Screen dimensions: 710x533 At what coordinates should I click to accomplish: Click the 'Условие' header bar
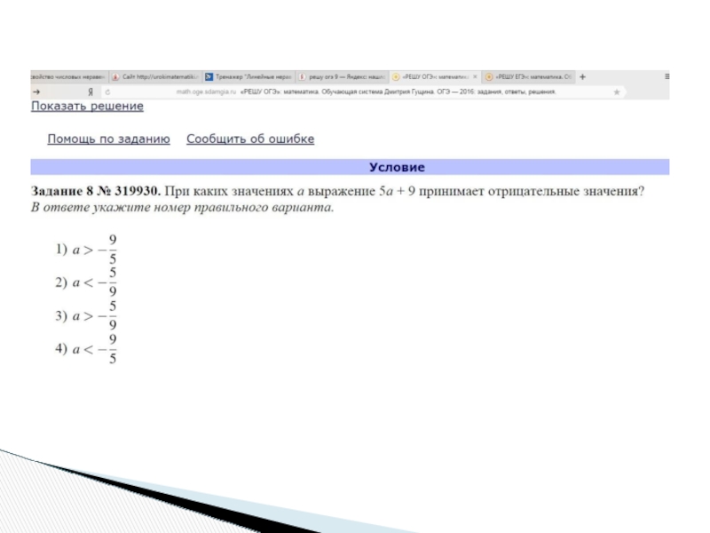tap(350, 167)
